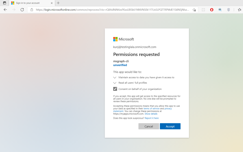This screenshot has height=152, width=243.
Task: Click the browser back arrow
Action: point(5,10)
